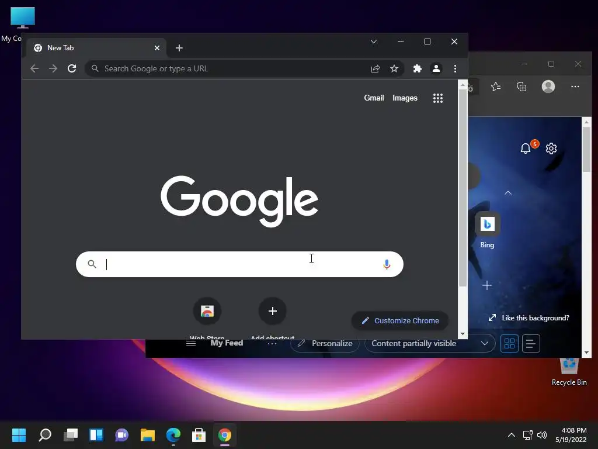This screenshot has height=449, width=598.
Task: Share this page icon in Chrome address bar
Action: 376,69
